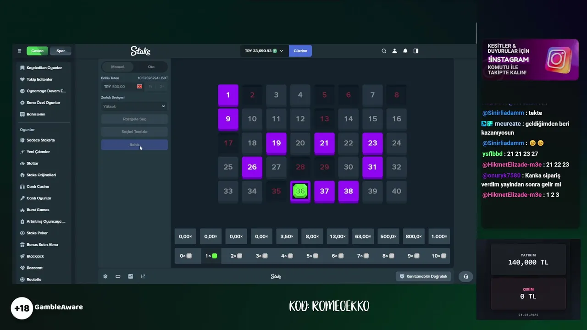Select keno number 12
The image size is (587, 330).
click(300, 119)
